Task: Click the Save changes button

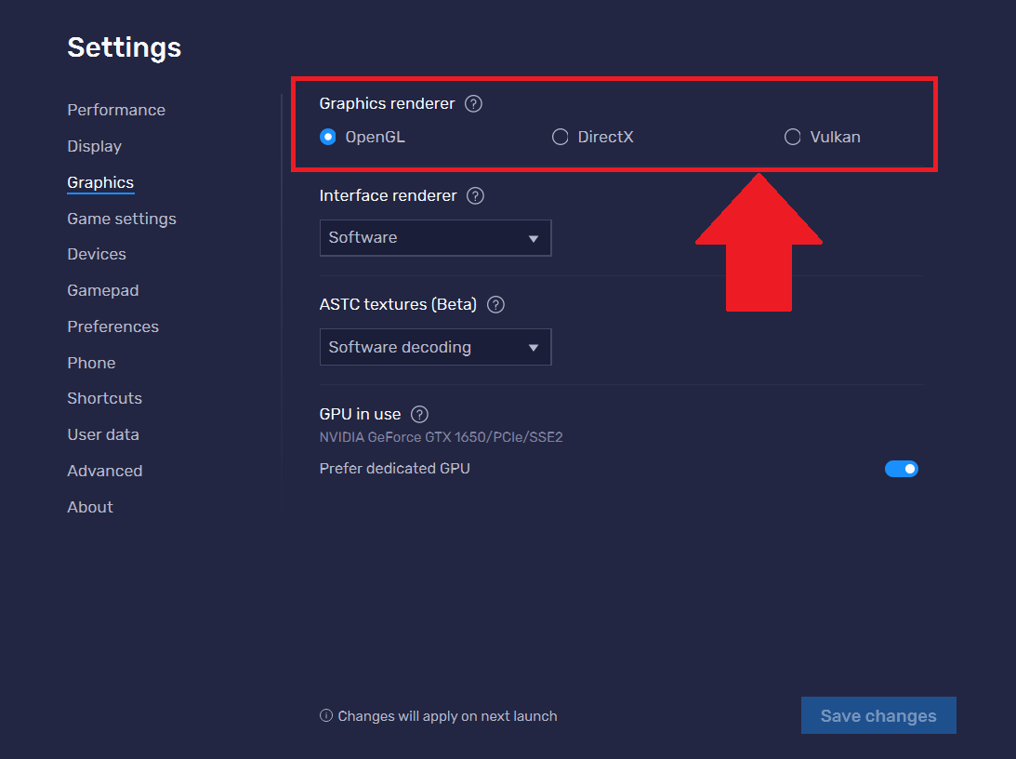Action: 877,715
